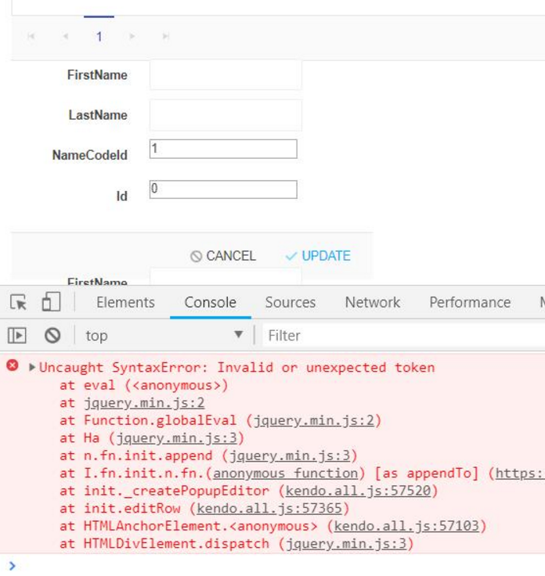Click the NameCodeId input field
The image size is (545, 576).
(223, 149)
